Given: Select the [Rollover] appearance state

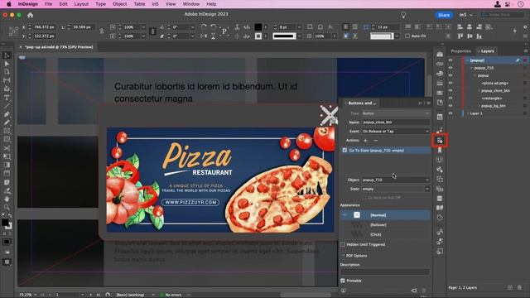Looking at the screenshot, I should coord(385,224).
